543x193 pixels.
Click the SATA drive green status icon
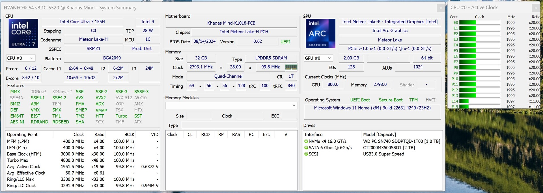[306, 148]
